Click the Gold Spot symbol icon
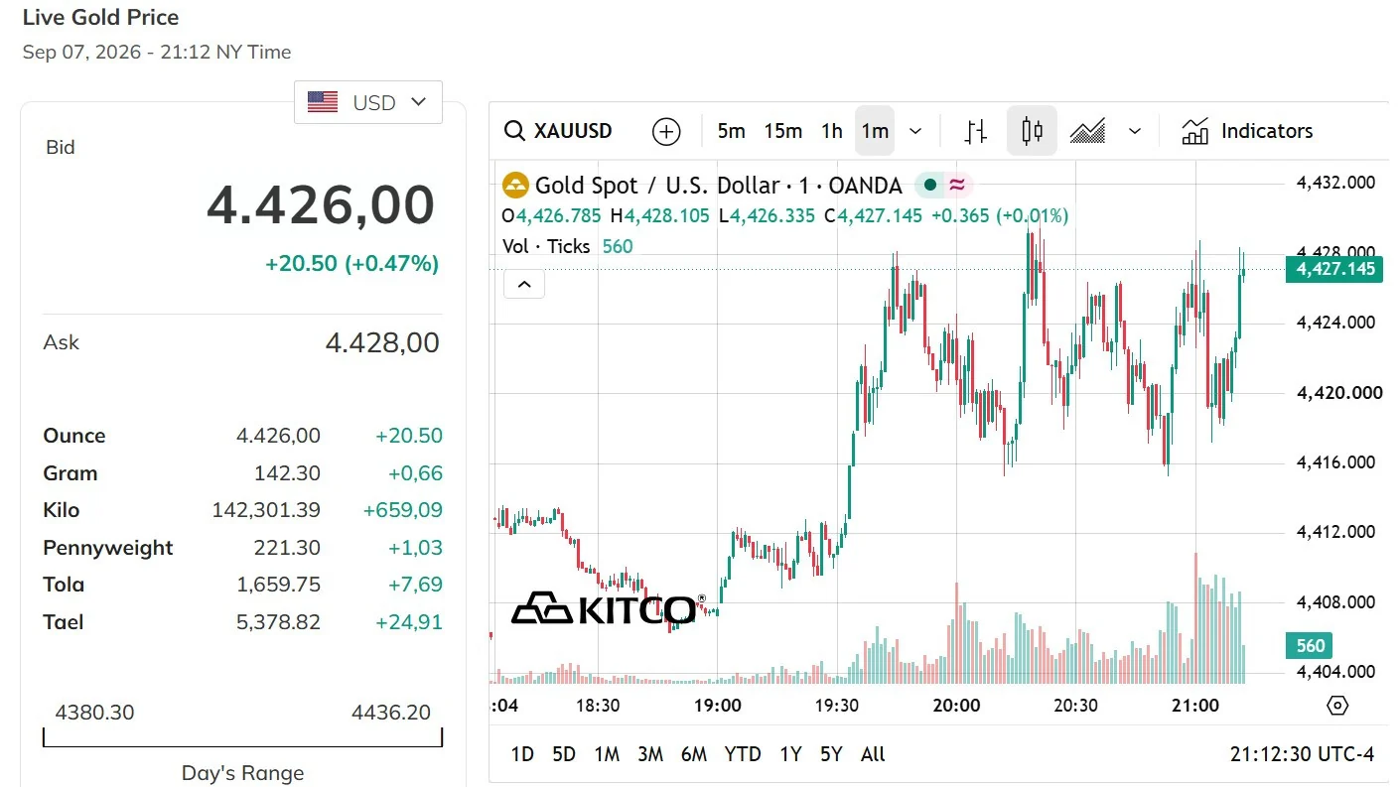 point(515,185)
